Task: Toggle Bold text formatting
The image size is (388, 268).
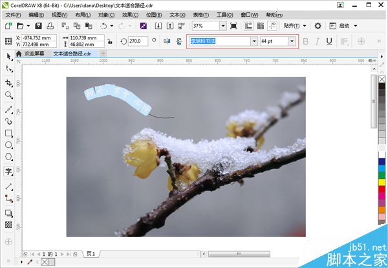Action: [x=306, y=41]
